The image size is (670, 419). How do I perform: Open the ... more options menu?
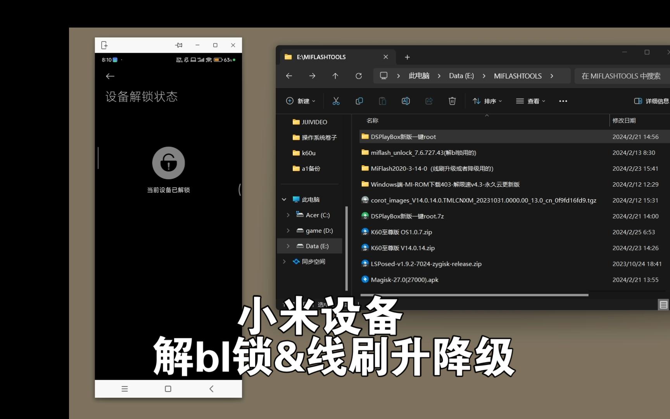point(563,101)
